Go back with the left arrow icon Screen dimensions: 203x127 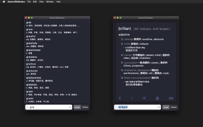pos(120,98)
